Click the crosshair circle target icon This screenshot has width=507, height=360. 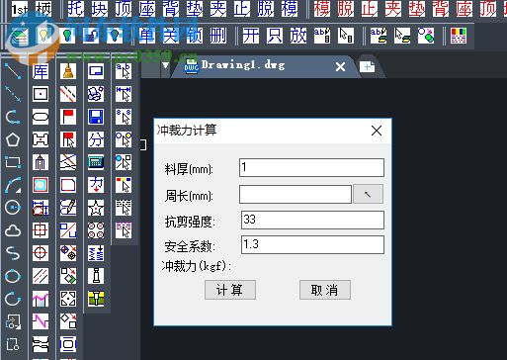tap(41, 253)
